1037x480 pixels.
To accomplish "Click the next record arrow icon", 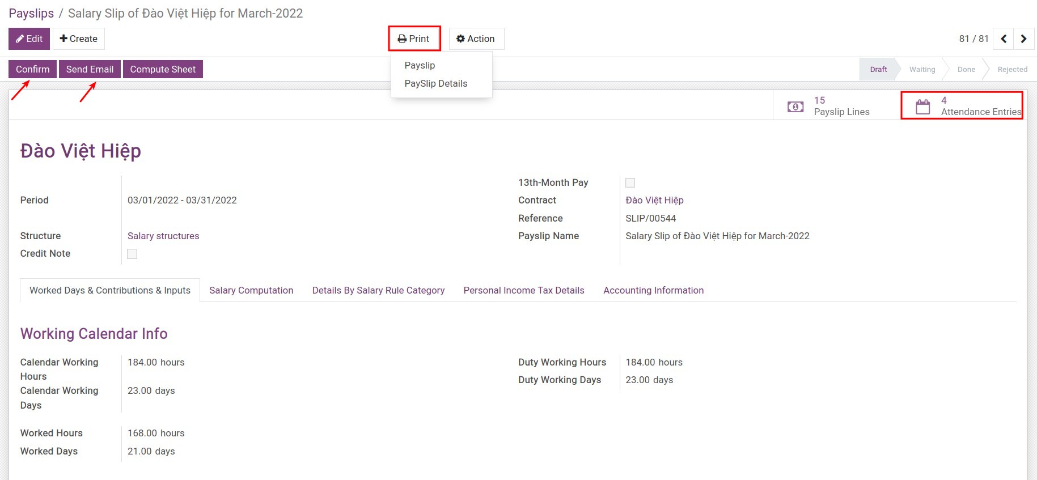I will 1023,39.
